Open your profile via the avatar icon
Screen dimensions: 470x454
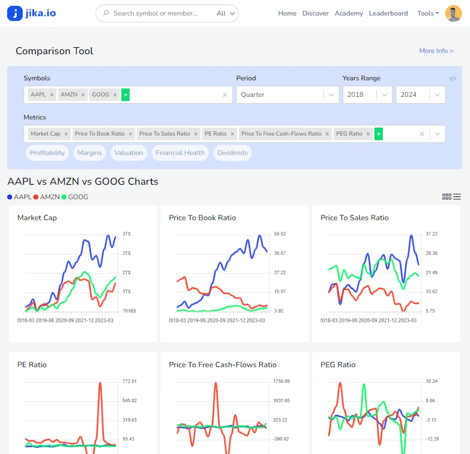(453, 13)
